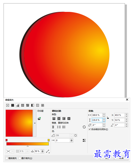Viewport: 133px width, 164px height.
Task: Click the blend direction line icon
Action: pos(48,151)
